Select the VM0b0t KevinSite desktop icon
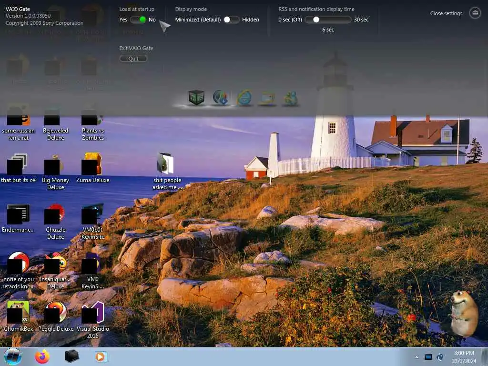The height and width of the screenshot is (366, 488). (93, 221)
